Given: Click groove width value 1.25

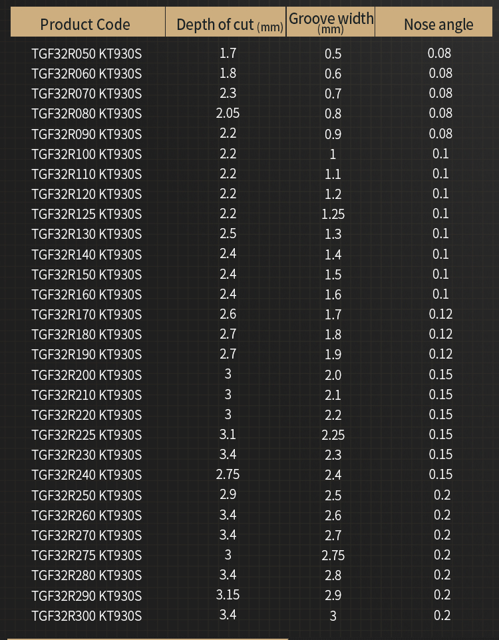Looking at the screenshot, I should (333, 214).
